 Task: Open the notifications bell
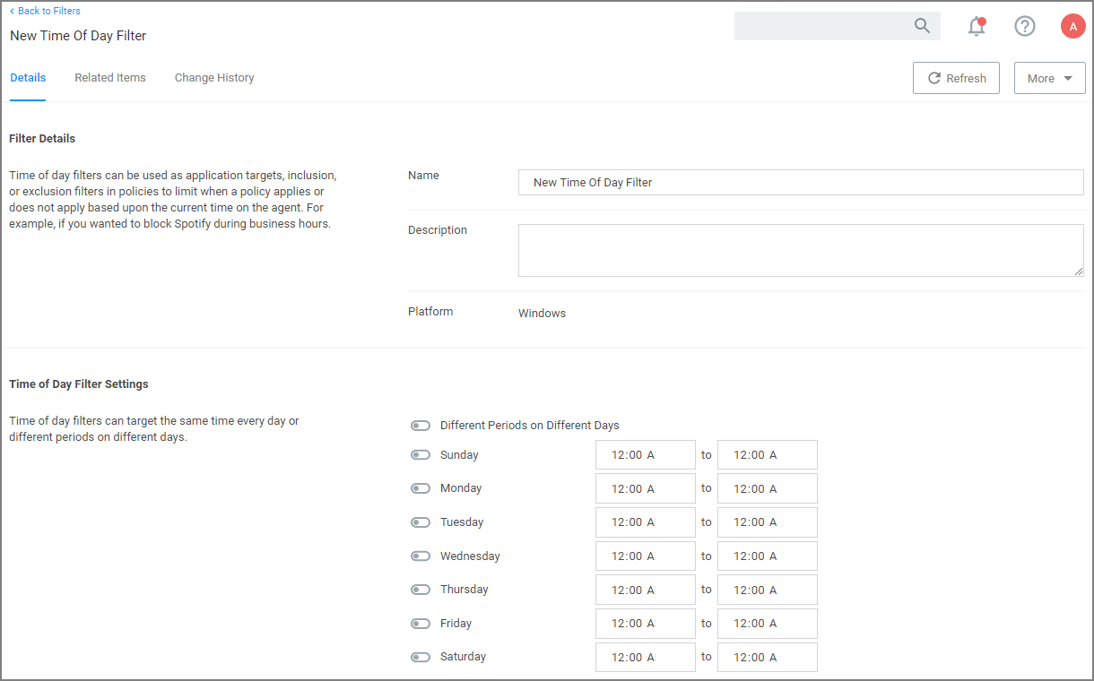(977, 27)
